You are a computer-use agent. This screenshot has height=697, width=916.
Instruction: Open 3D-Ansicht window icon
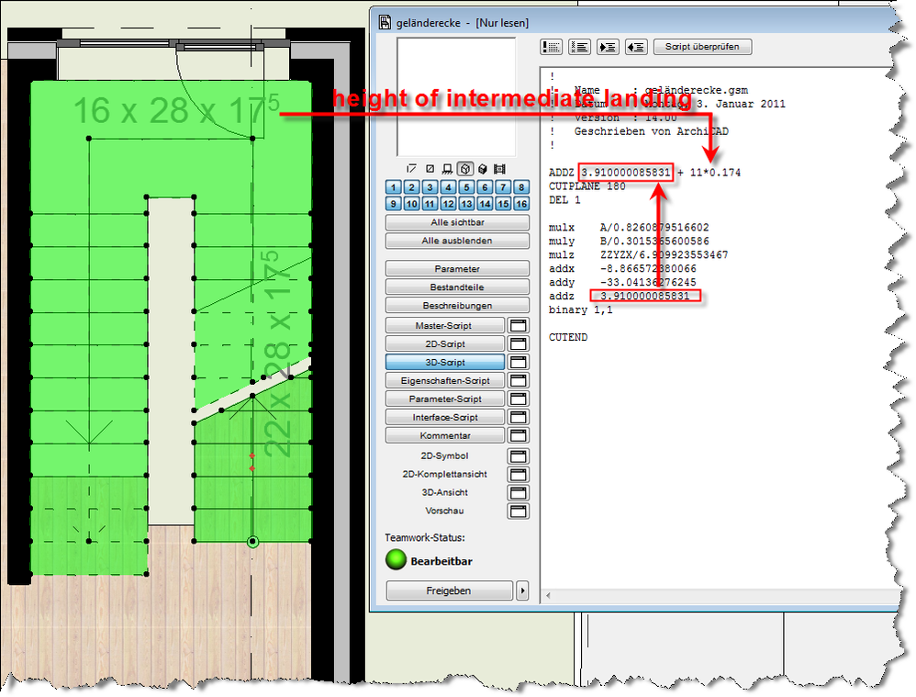(x=519, y=492)
